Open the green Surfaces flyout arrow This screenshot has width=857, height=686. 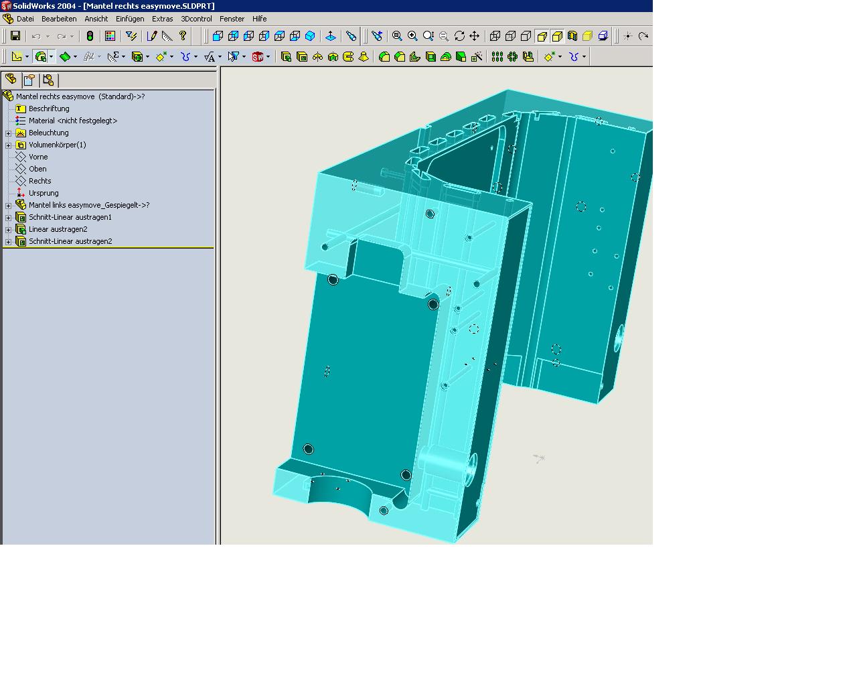pyautogui.click(x=75, y=57)
